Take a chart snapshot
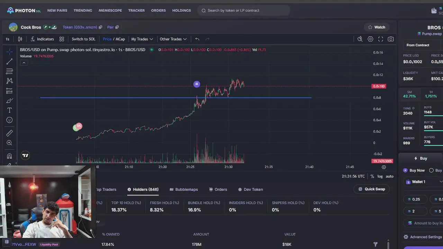 coord(391,39)
